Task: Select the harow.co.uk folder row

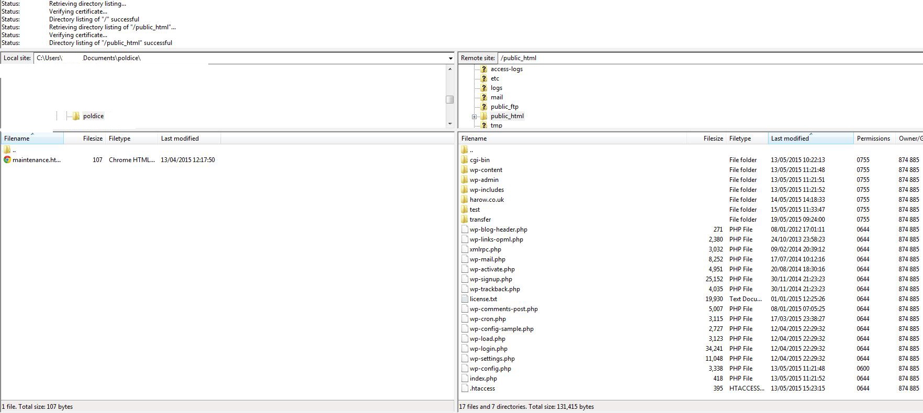Action: click(487, 200)
